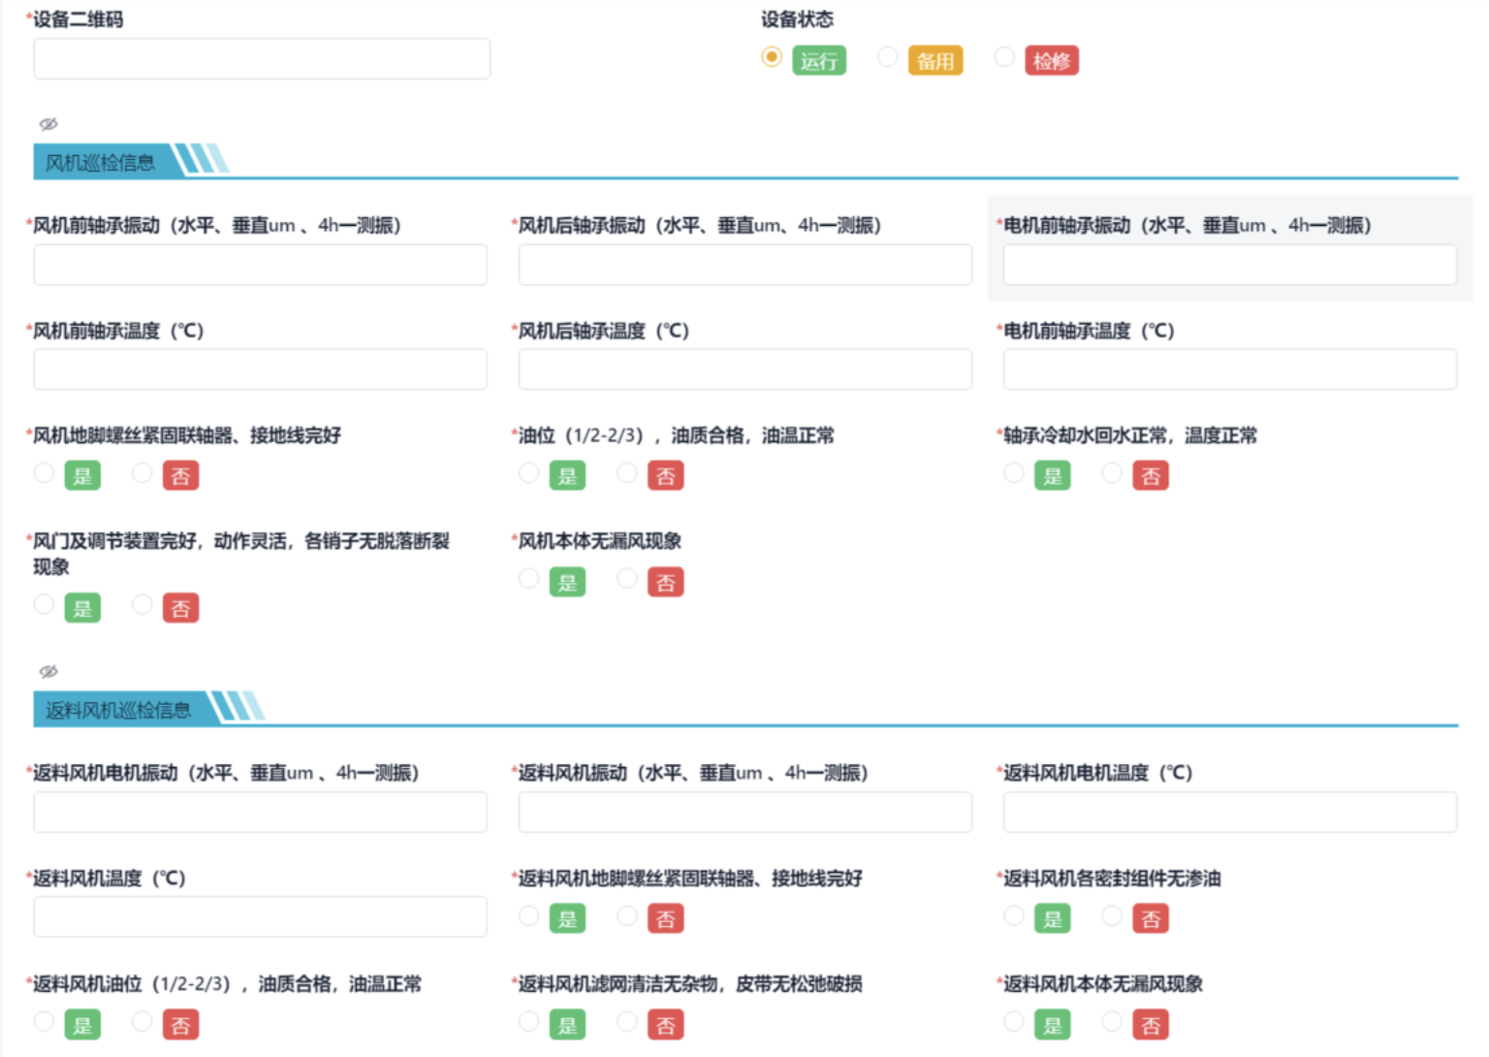Focus the 返料风机温度 (℃) input box
This screenshot has height=1057, width=1489.
pos(261,917)
